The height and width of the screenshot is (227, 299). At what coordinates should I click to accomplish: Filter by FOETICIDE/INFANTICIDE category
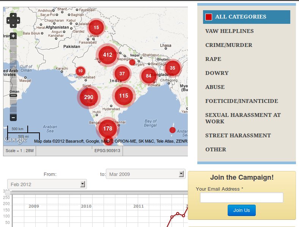[242, 101]
